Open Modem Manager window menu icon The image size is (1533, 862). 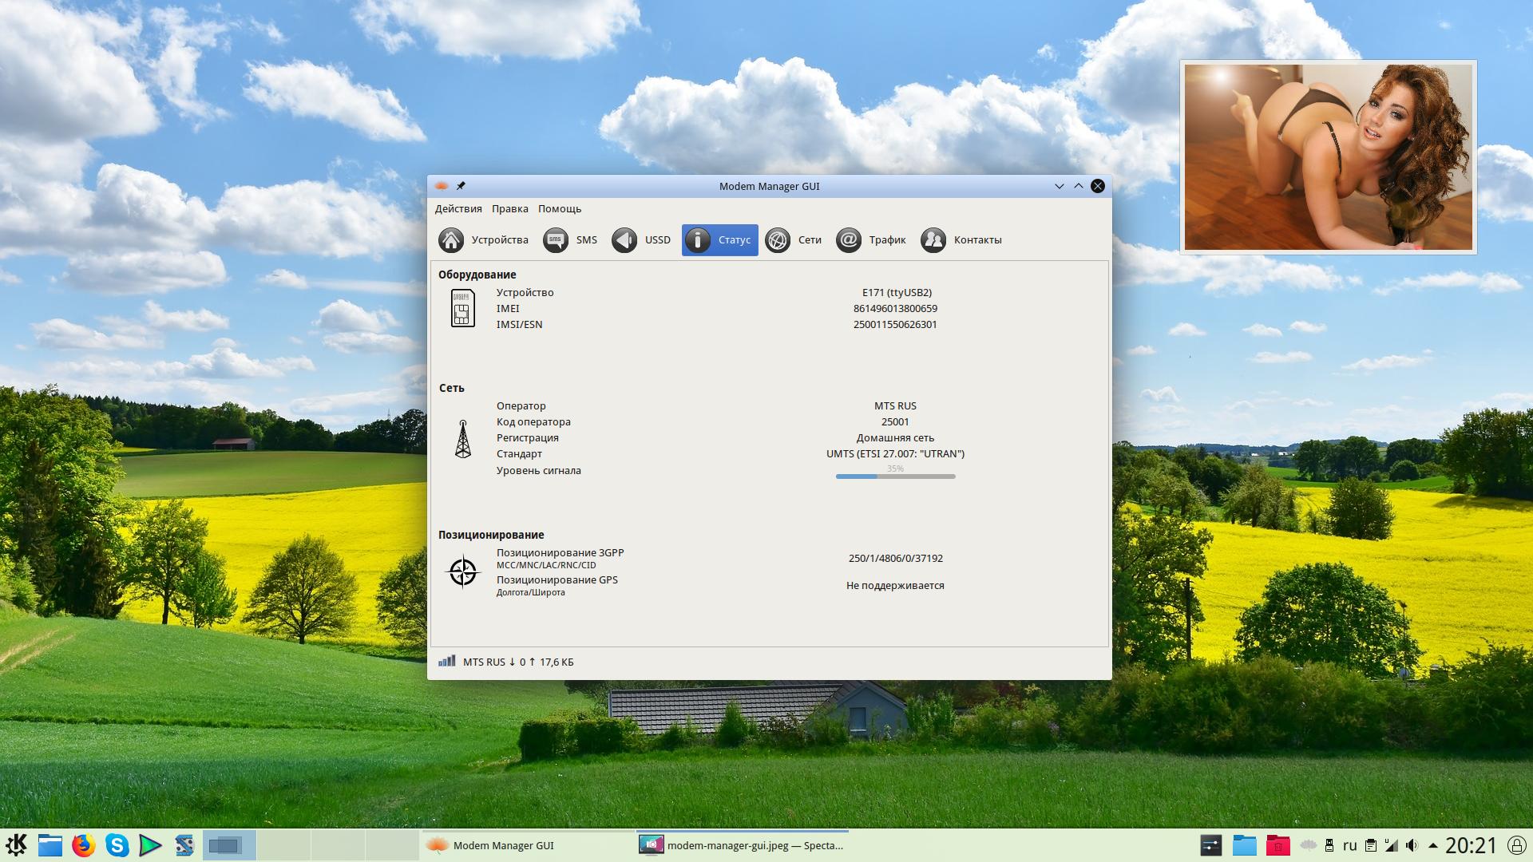pyautogui.click(x=442, y=186)
